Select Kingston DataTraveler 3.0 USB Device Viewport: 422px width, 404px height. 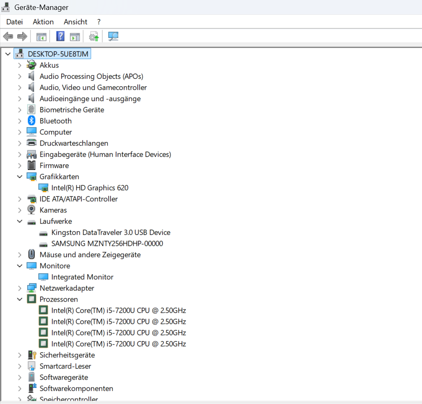(111, 232)
